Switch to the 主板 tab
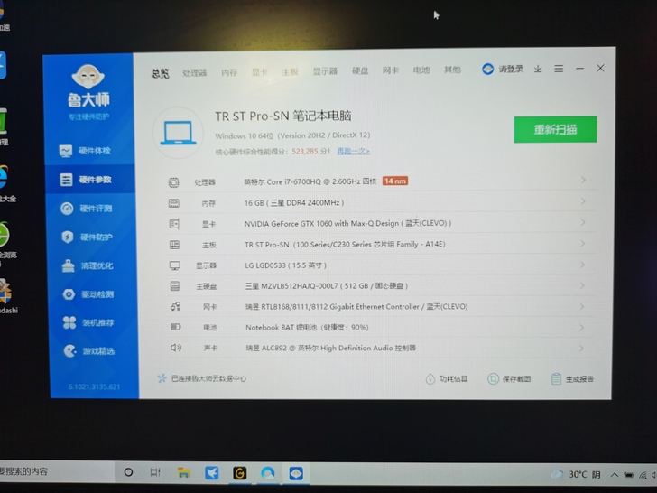Screen dimensions: 657x493 coord(290,71)
